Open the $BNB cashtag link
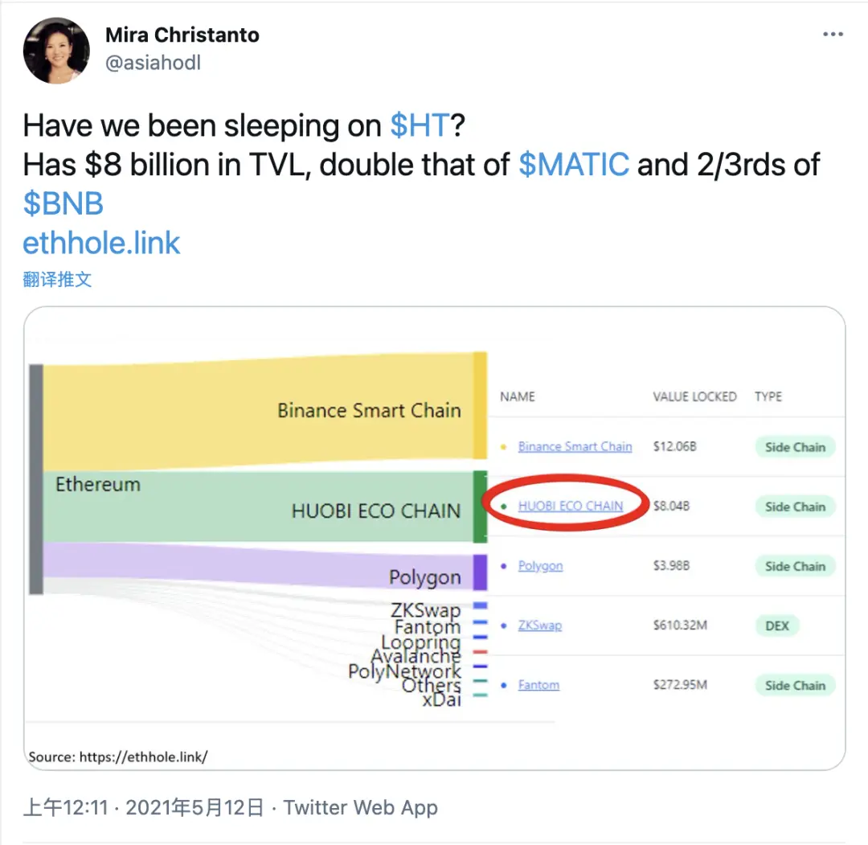Image resolution: width=868 pixels, height=845 pixels. click(63, 203)
